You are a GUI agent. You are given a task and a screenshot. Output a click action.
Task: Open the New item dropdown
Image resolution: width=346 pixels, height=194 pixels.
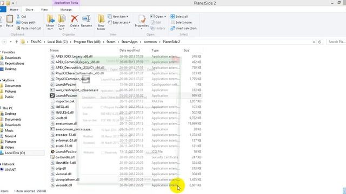[x=118, y=17]
